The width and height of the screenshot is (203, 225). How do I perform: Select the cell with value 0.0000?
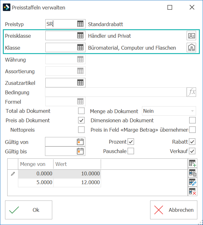point(36,174)
